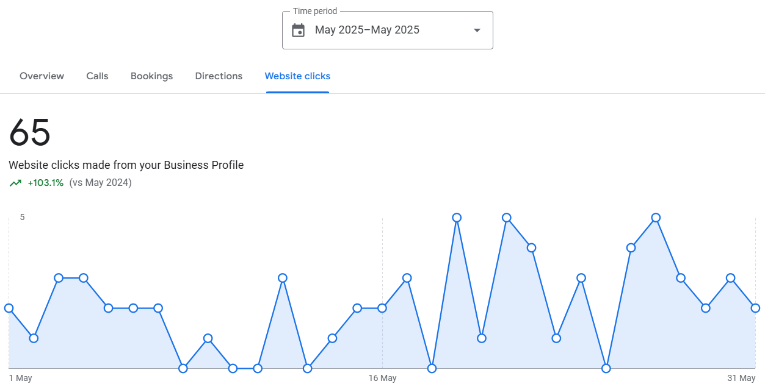Screen dimensions: 765x384
Task: Select the chart data point on 16 May
Action: [382, 308]
